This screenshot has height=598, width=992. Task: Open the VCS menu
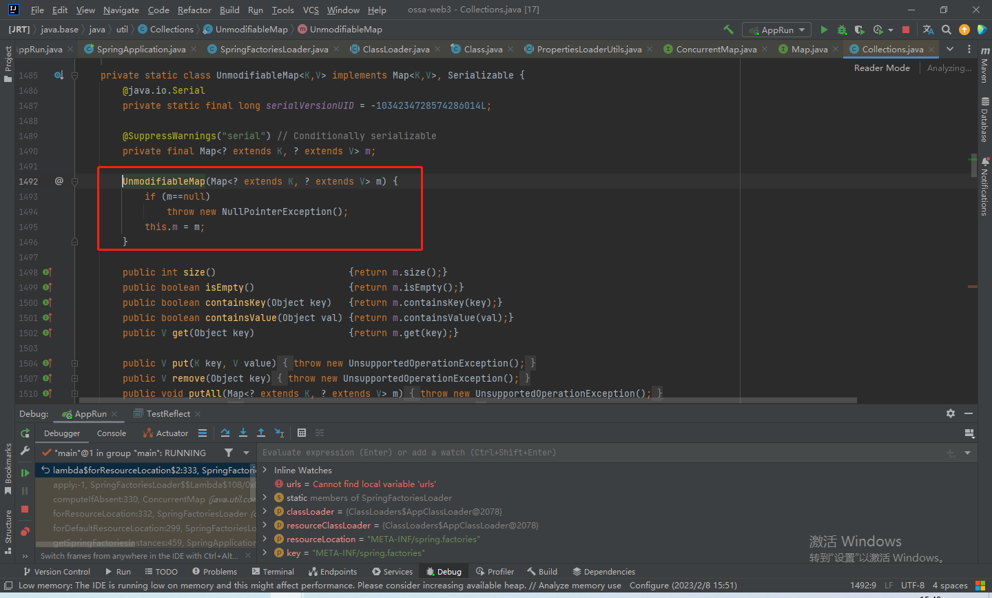coord(311,10)
